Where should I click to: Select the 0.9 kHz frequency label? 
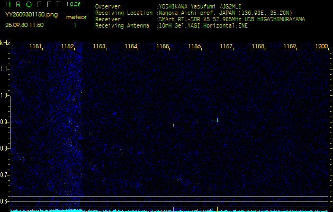click(4, 122)
